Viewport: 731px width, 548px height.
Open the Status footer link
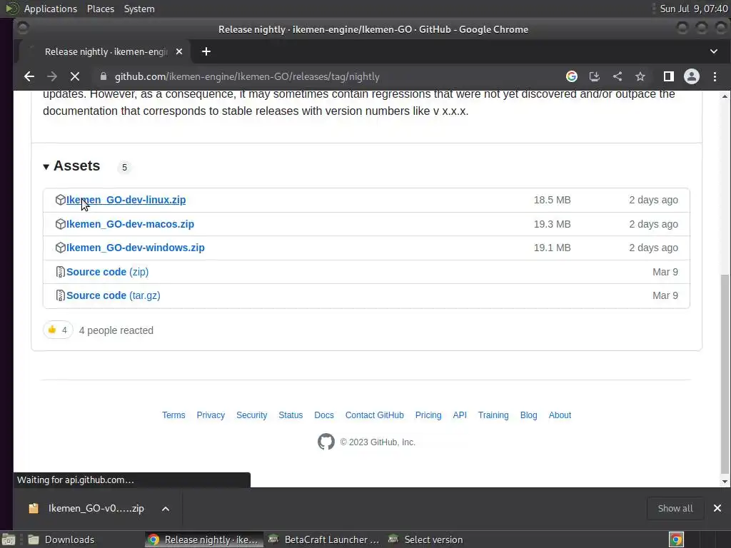click(291, 415)
